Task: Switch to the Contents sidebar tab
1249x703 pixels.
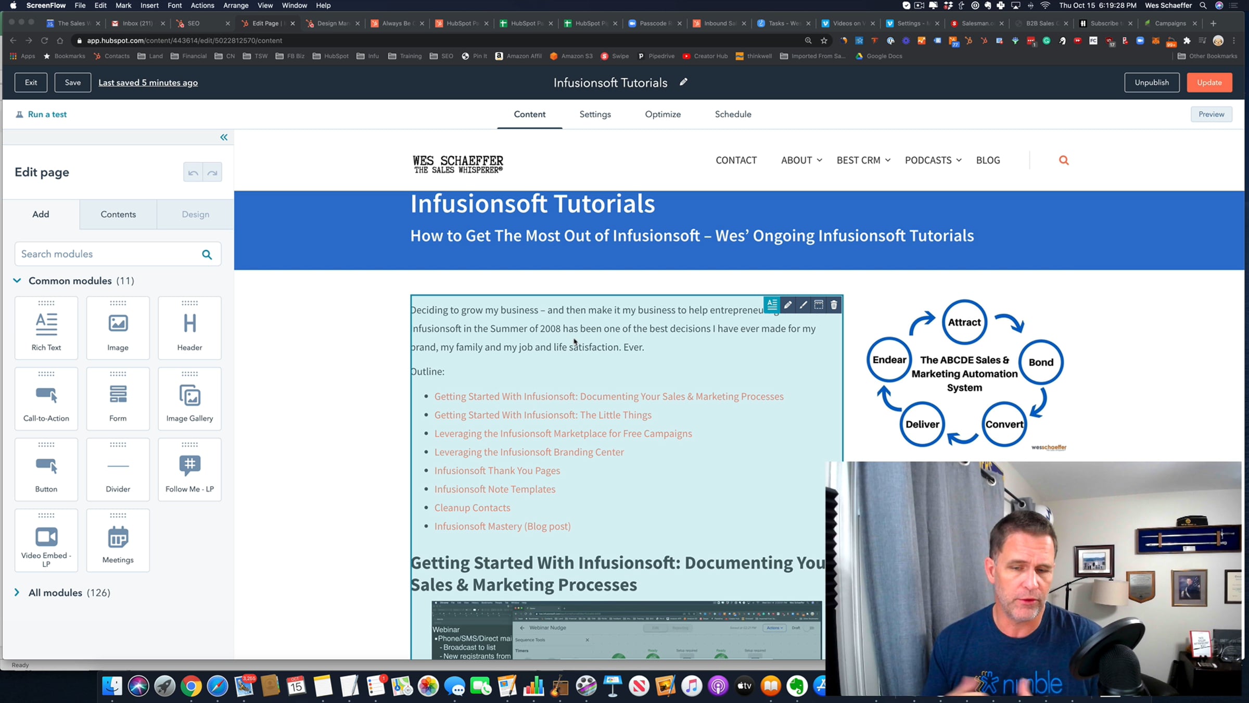Action: pos(118,214)
